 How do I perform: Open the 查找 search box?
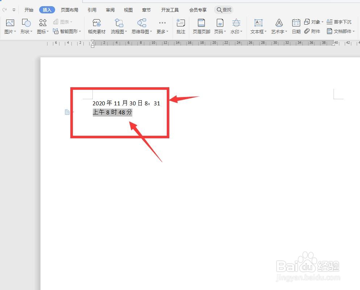tap(224, 10)
